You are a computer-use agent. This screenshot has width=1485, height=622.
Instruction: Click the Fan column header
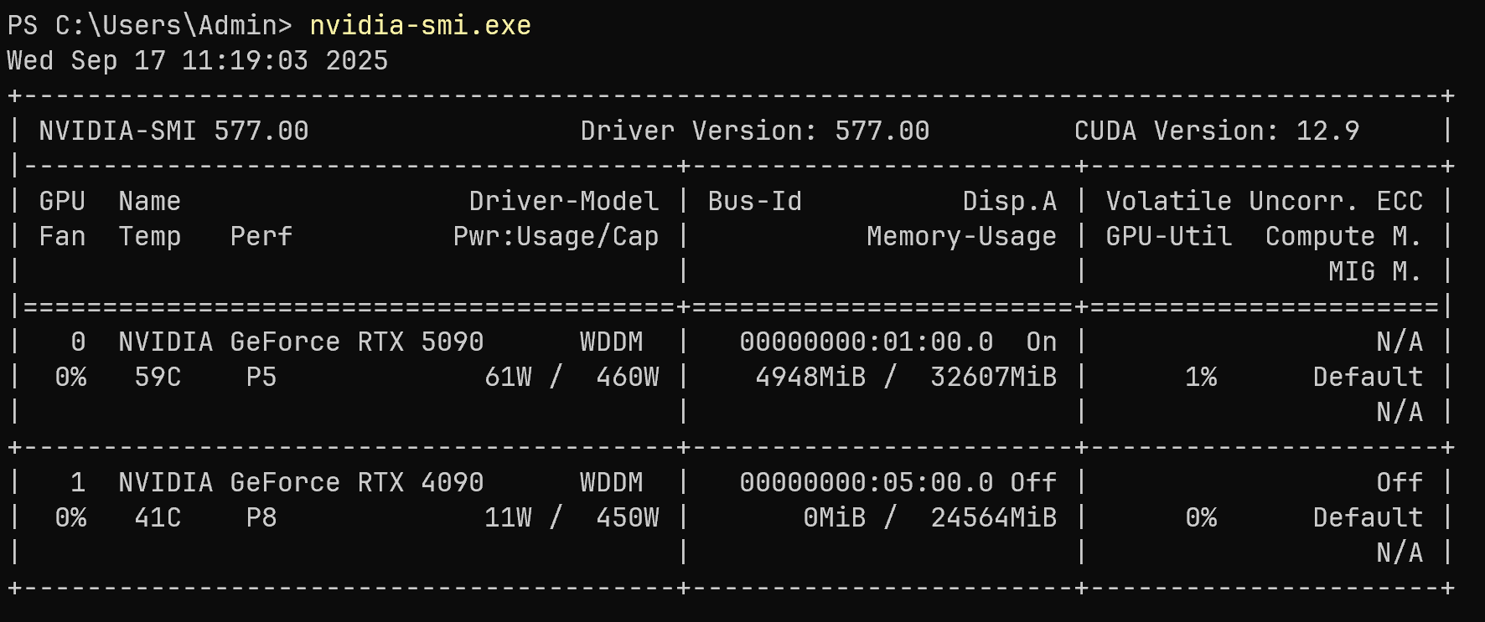(x=62, y=236)
